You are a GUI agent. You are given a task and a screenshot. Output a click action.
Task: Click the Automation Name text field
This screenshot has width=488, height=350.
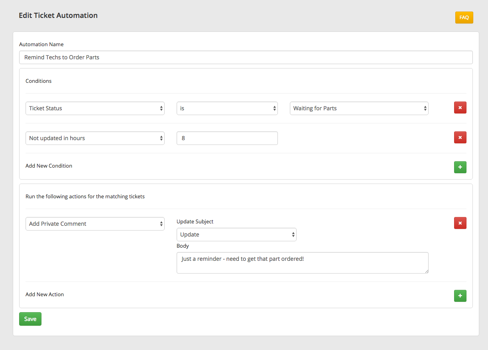pyautogui.click(x=246, y=57)
